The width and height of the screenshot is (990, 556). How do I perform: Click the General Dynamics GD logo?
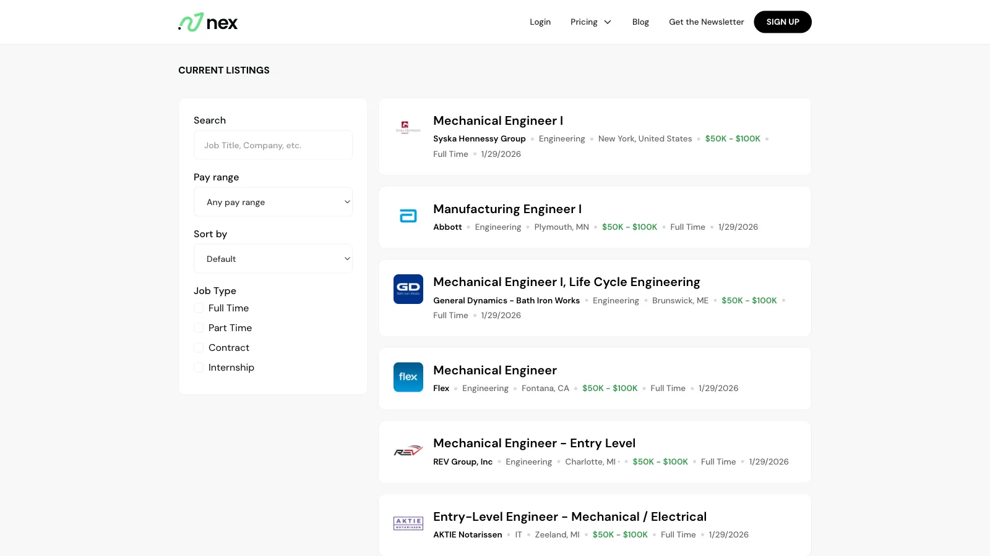[x=408, y=289]
